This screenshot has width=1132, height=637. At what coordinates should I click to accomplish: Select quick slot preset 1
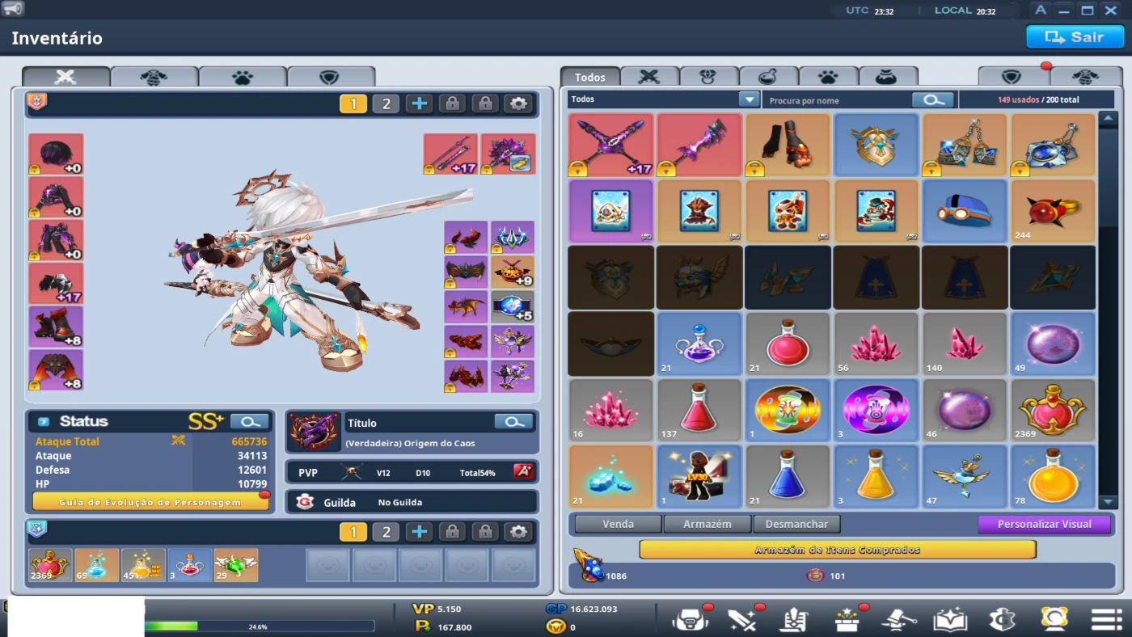353,531
